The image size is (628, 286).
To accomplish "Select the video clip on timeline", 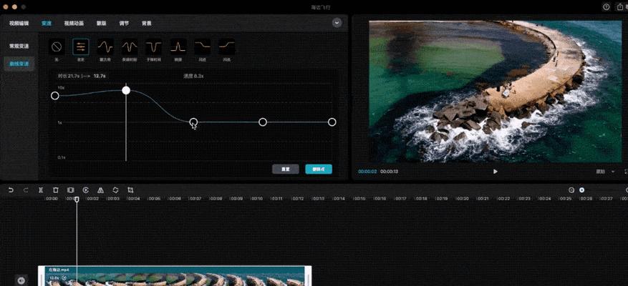I will (175, 276).
